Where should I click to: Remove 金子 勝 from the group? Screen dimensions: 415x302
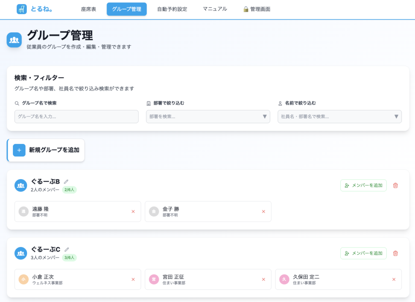pos(263,211)
